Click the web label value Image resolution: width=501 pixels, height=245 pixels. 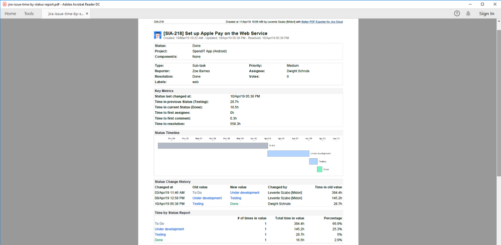click(x=196, y=82)
